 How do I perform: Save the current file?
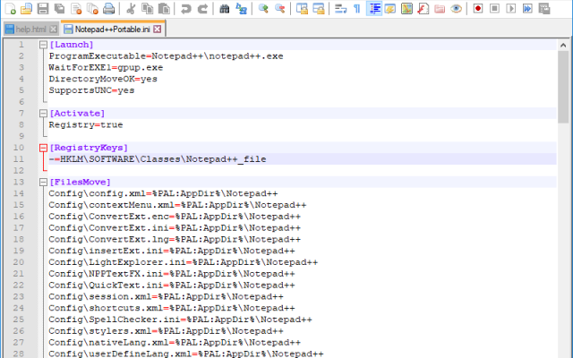(43, 8)
